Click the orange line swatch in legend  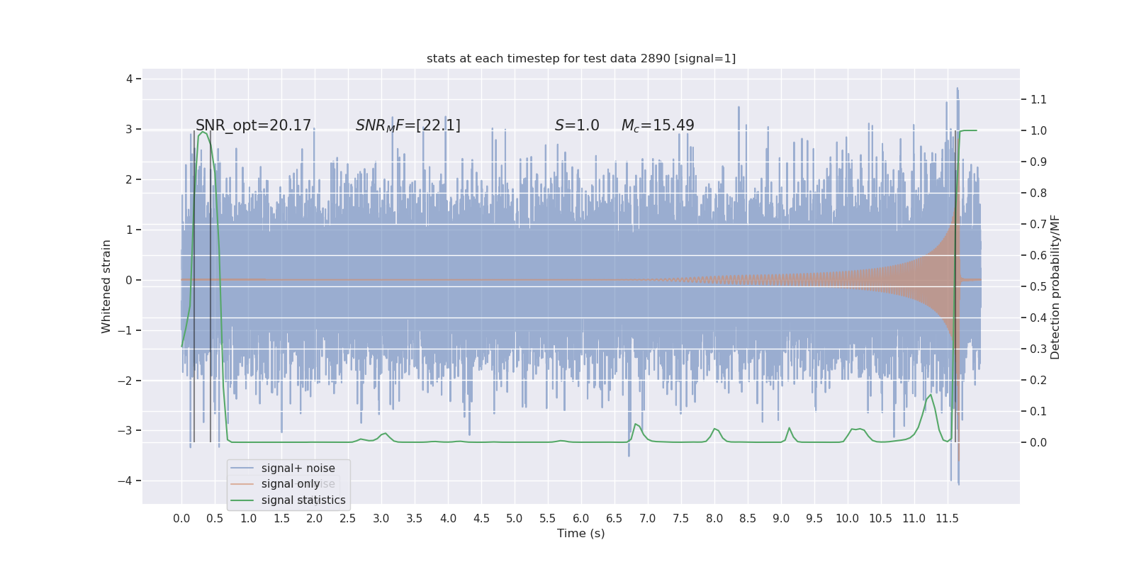242,484
